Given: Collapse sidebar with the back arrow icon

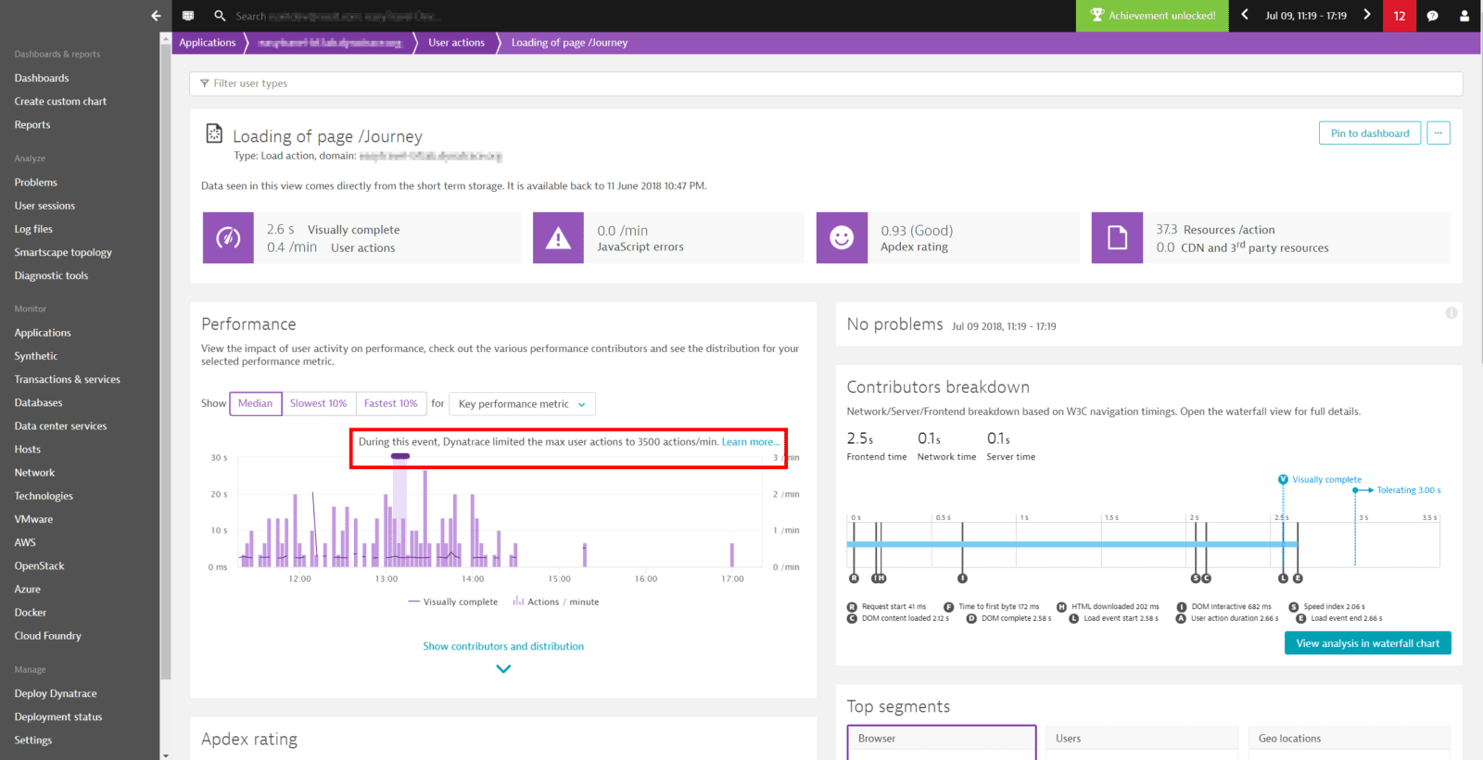Looking at the screenshot, I should (x=156, y=16).
